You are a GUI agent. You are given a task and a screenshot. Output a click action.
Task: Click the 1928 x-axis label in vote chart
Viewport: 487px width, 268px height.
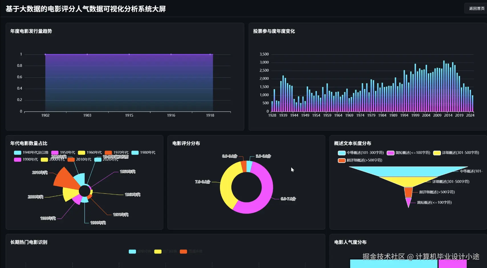[x=272, y=115]
